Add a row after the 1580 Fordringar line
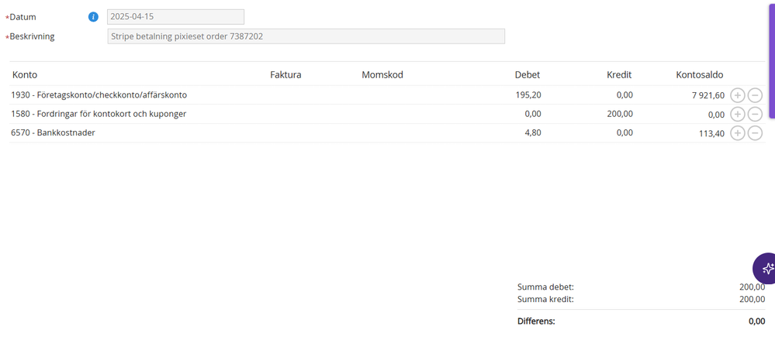 (737, 114)
